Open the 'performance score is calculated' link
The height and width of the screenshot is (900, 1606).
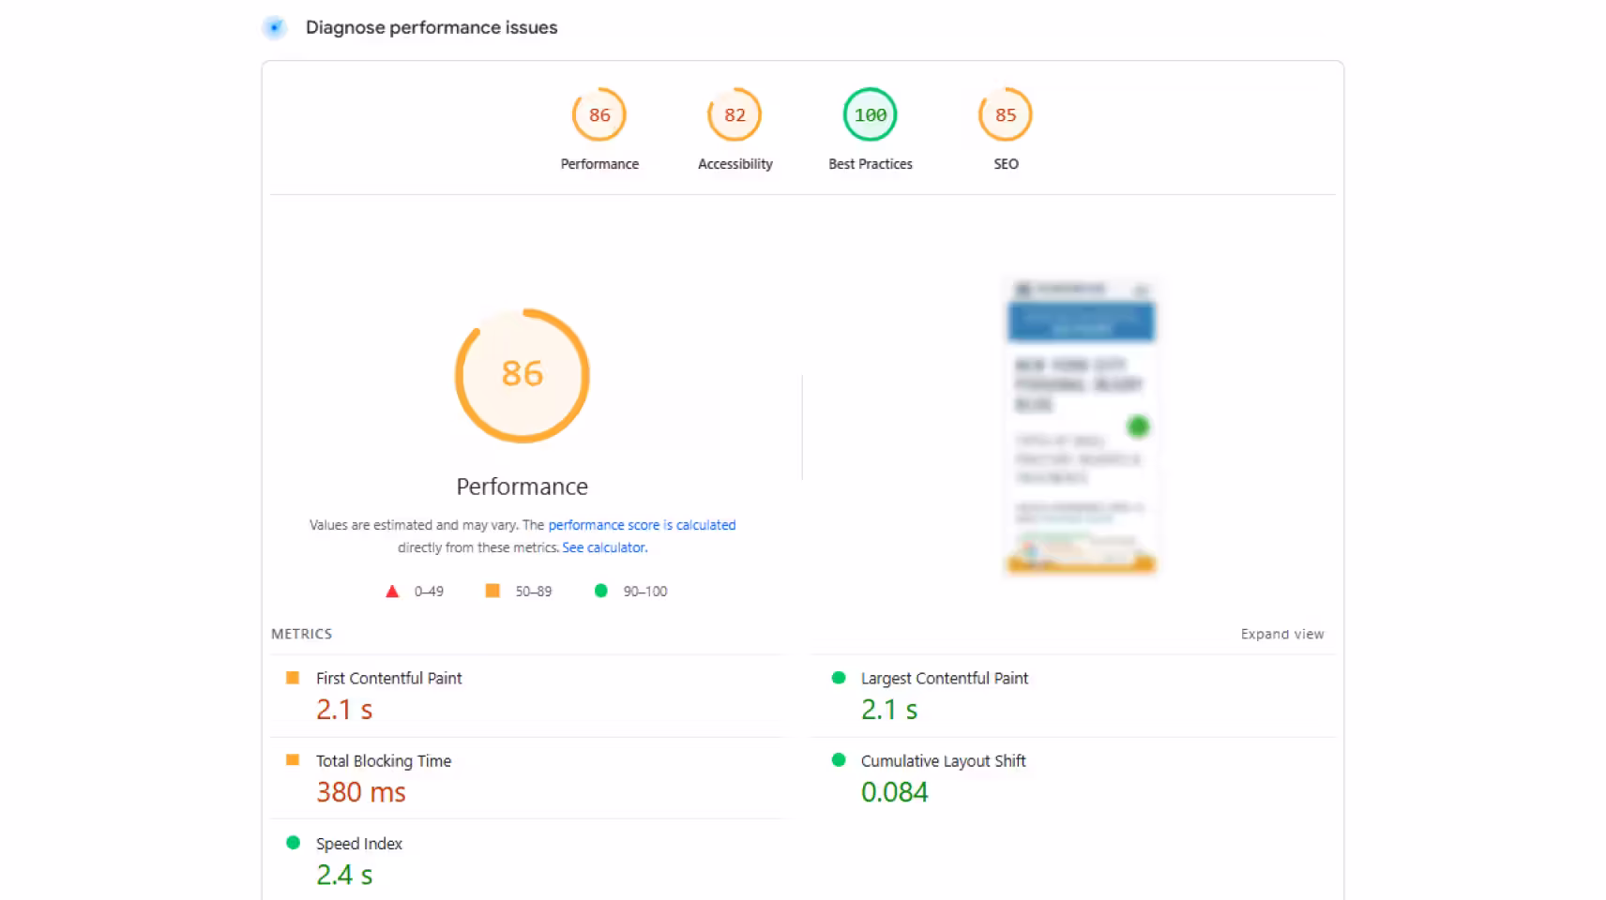click(642, 525)
